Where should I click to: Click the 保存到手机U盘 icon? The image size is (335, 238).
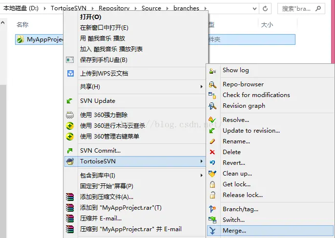(70, 60)
